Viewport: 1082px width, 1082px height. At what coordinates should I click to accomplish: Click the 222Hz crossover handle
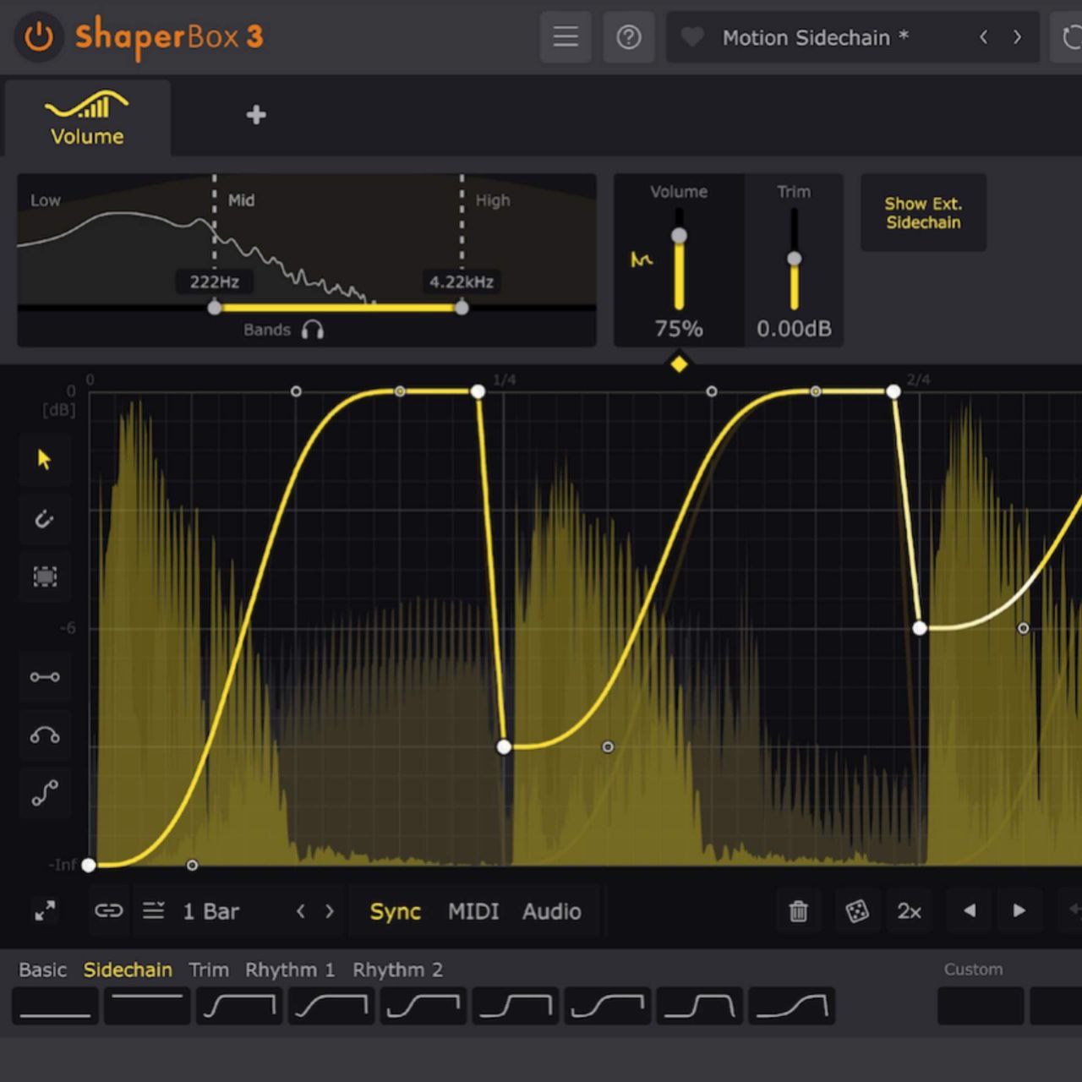click(x=215, y=308)
